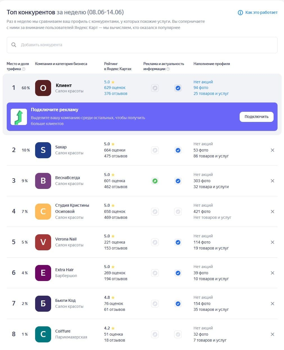Remove Бьюти Код from competitors list
This screenshot has width=284, height=350.
[x=272, y=304]
